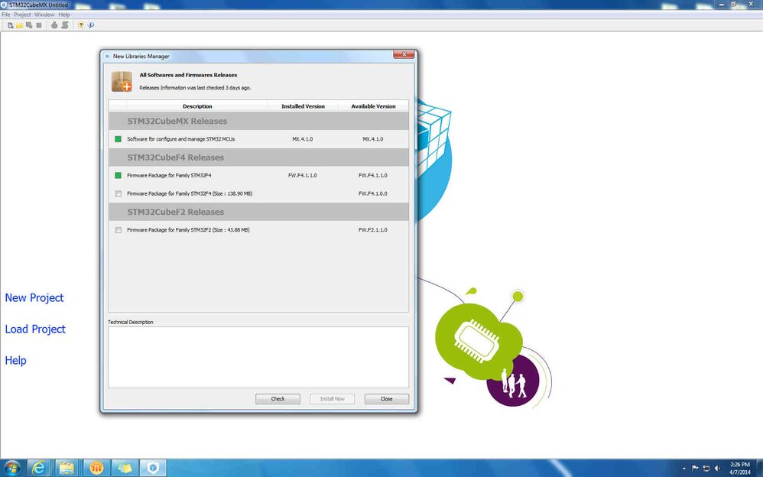Click the Check button

pos(278,398)
